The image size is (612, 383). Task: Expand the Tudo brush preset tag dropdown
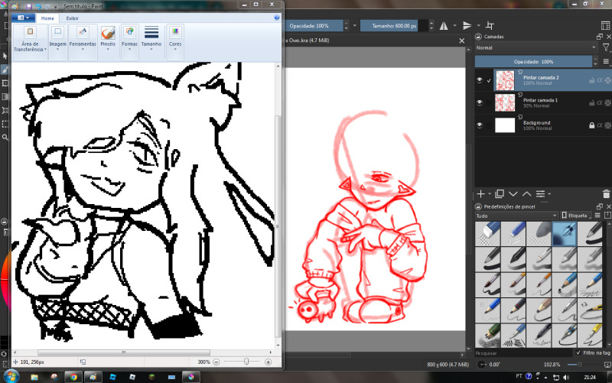pyautogui.click(x=516, y=216)
